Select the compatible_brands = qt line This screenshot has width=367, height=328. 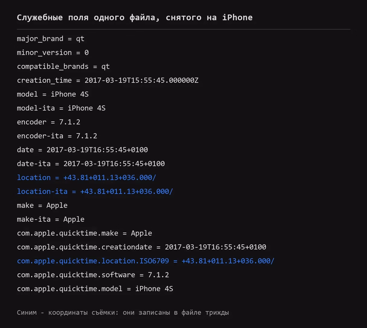point(63,66)
